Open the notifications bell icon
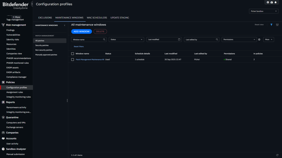 point(275,2)
